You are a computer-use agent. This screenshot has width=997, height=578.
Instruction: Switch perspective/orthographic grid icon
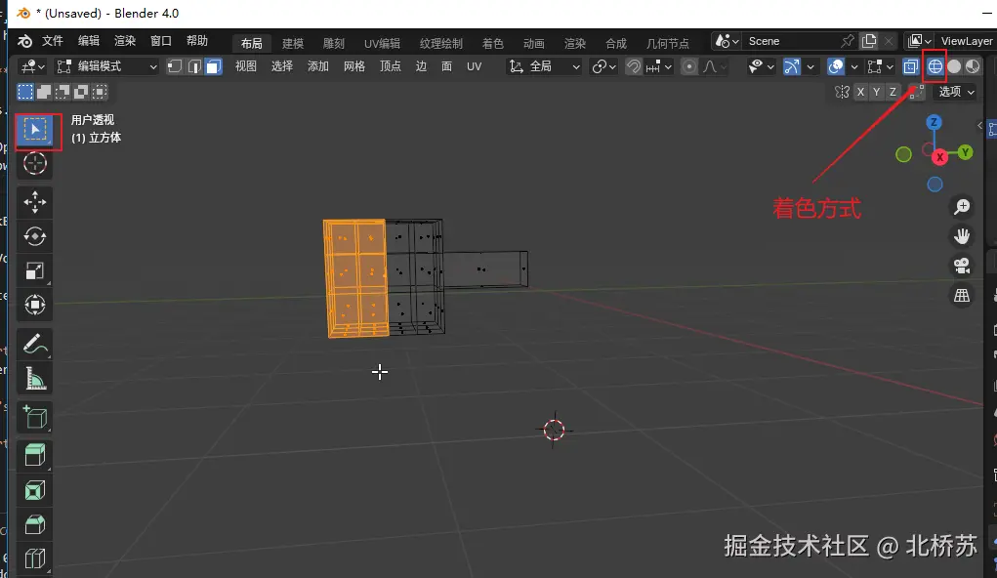click(x=962, y=295)
